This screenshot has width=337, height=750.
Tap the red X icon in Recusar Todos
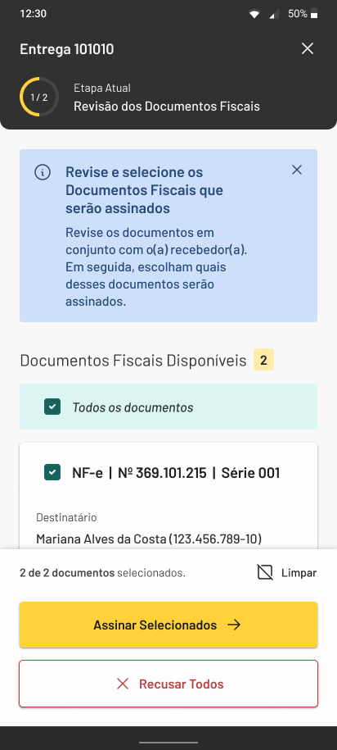click(123, 684)
